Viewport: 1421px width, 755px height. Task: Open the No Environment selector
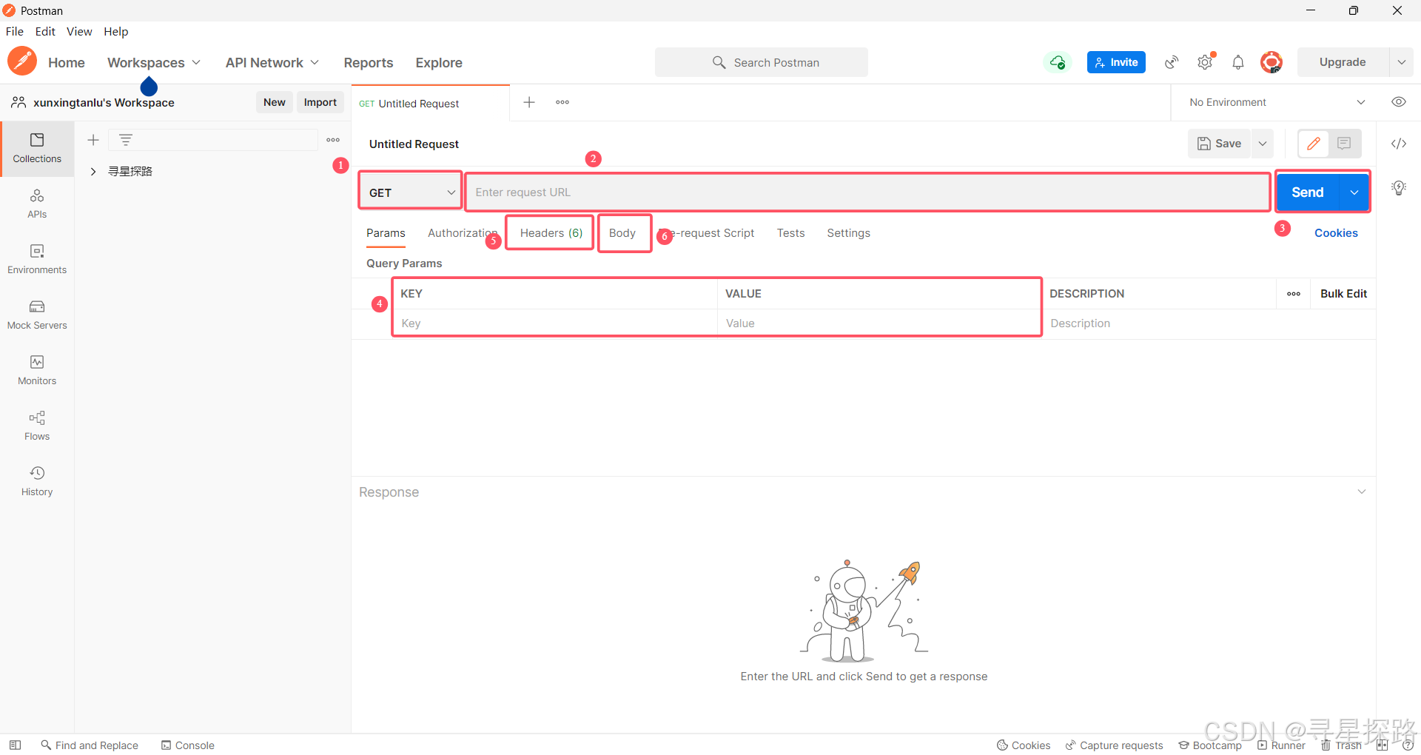(1277, 102)
